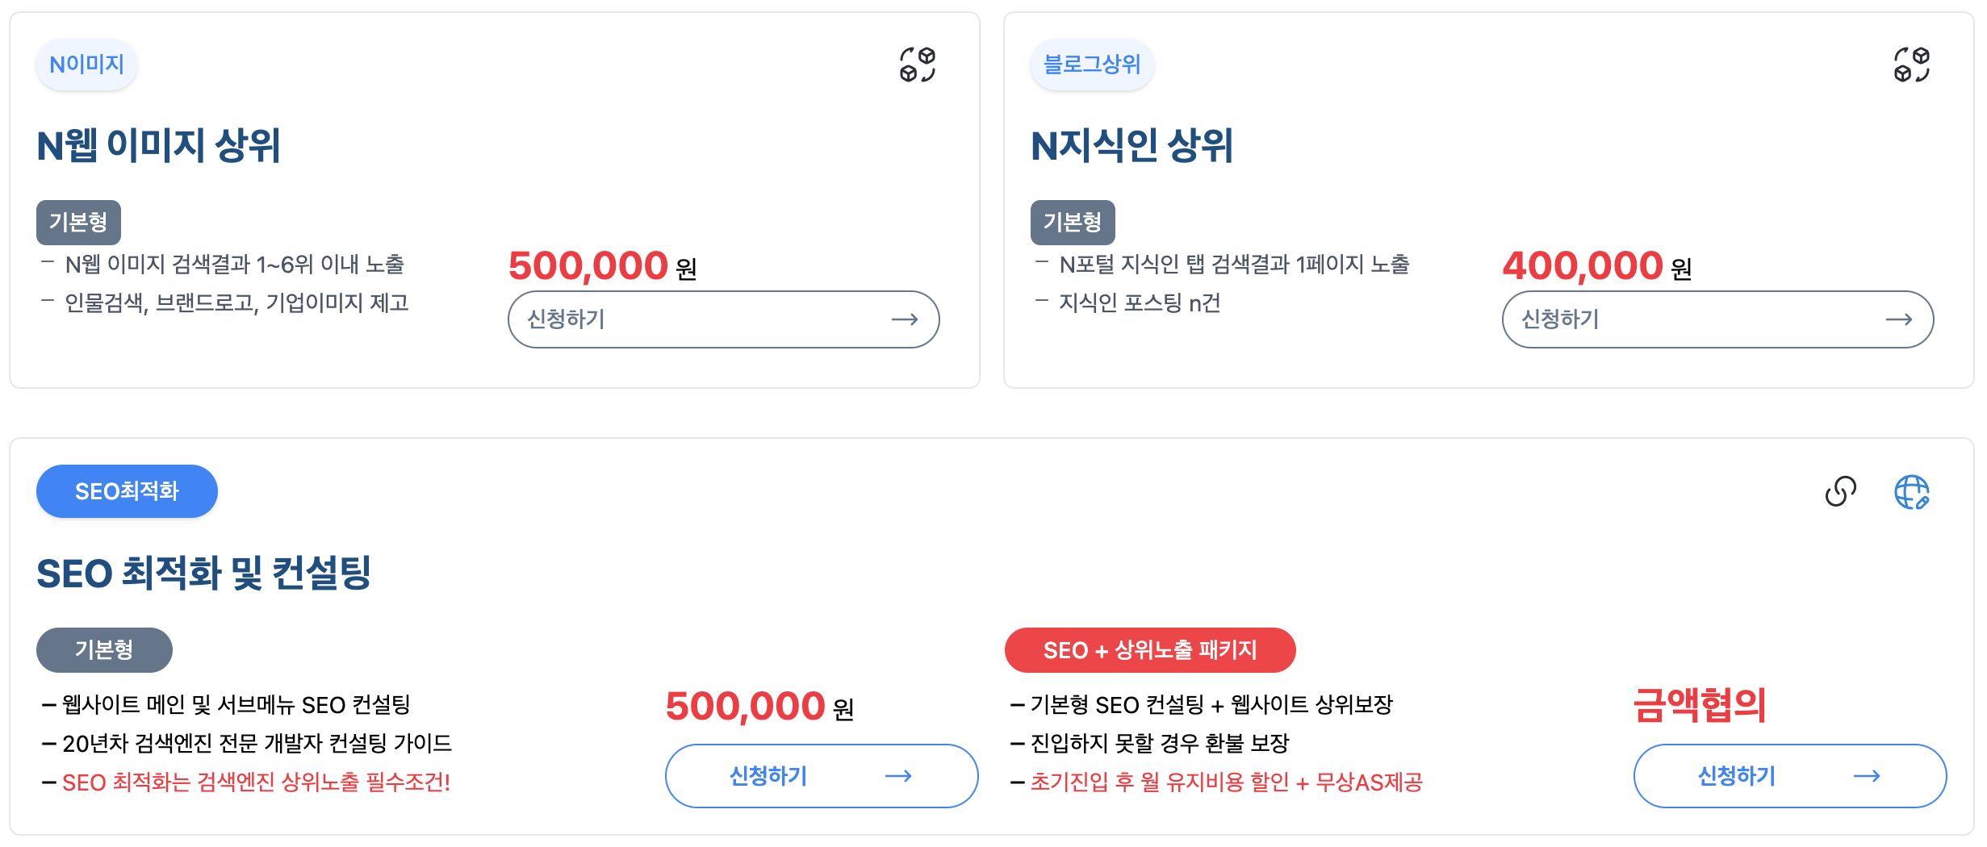
Task: Select the 블로그상위 badge
Action: (x=1091, y=65)
